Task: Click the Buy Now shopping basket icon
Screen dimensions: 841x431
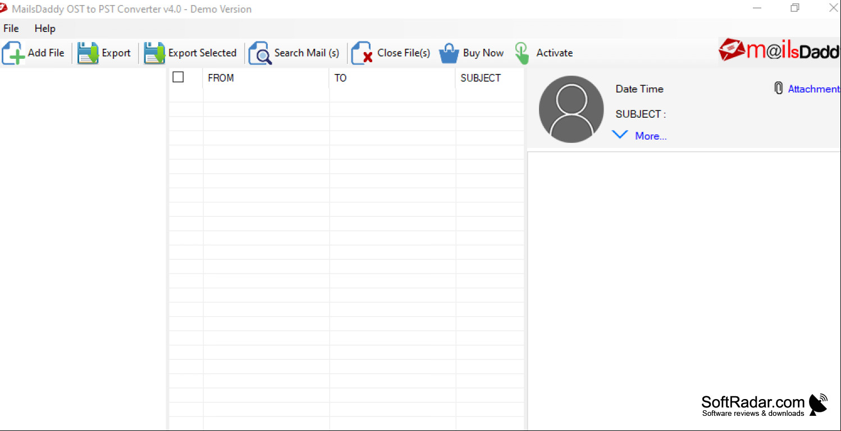Action: click(x=449, y=53)
